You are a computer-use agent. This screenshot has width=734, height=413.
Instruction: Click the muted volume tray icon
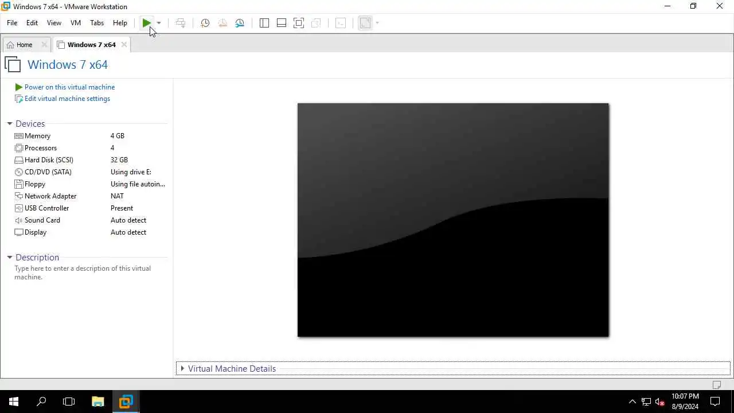pos(660,402)
